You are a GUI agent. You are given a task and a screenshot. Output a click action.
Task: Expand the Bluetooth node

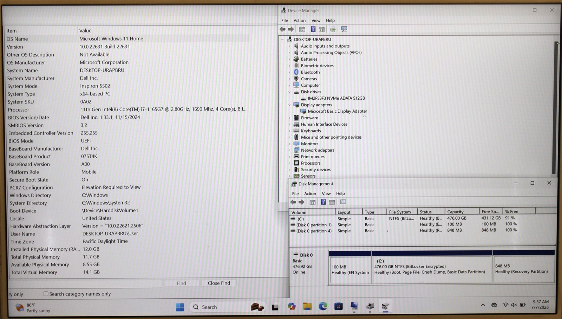[x=289, y=72]
